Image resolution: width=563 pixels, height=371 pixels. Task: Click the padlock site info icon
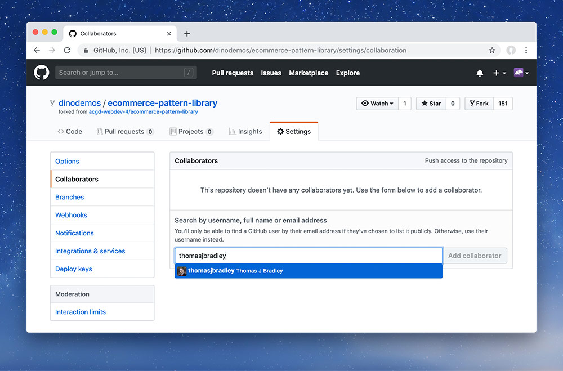tap(86, 50)
